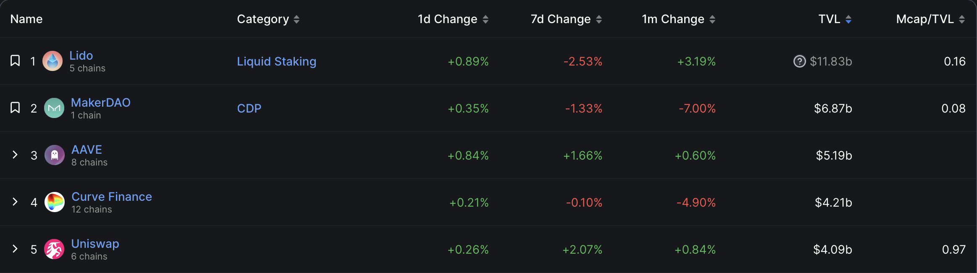Viewport: 977px width, 273px height.
Task: Sort by TVL column arrows
Action: (x=848, y=19)
